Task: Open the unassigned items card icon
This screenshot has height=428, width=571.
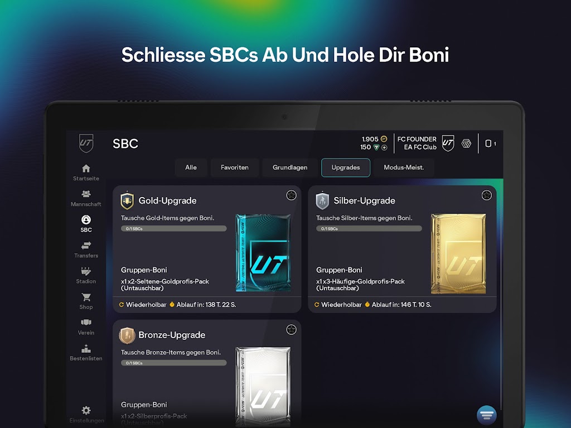Action: coord(488,143)
